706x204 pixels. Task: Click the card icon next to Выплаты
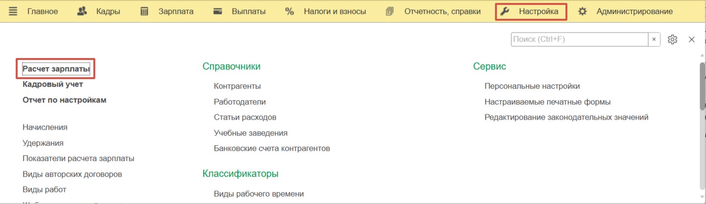[x=218, y=11]
